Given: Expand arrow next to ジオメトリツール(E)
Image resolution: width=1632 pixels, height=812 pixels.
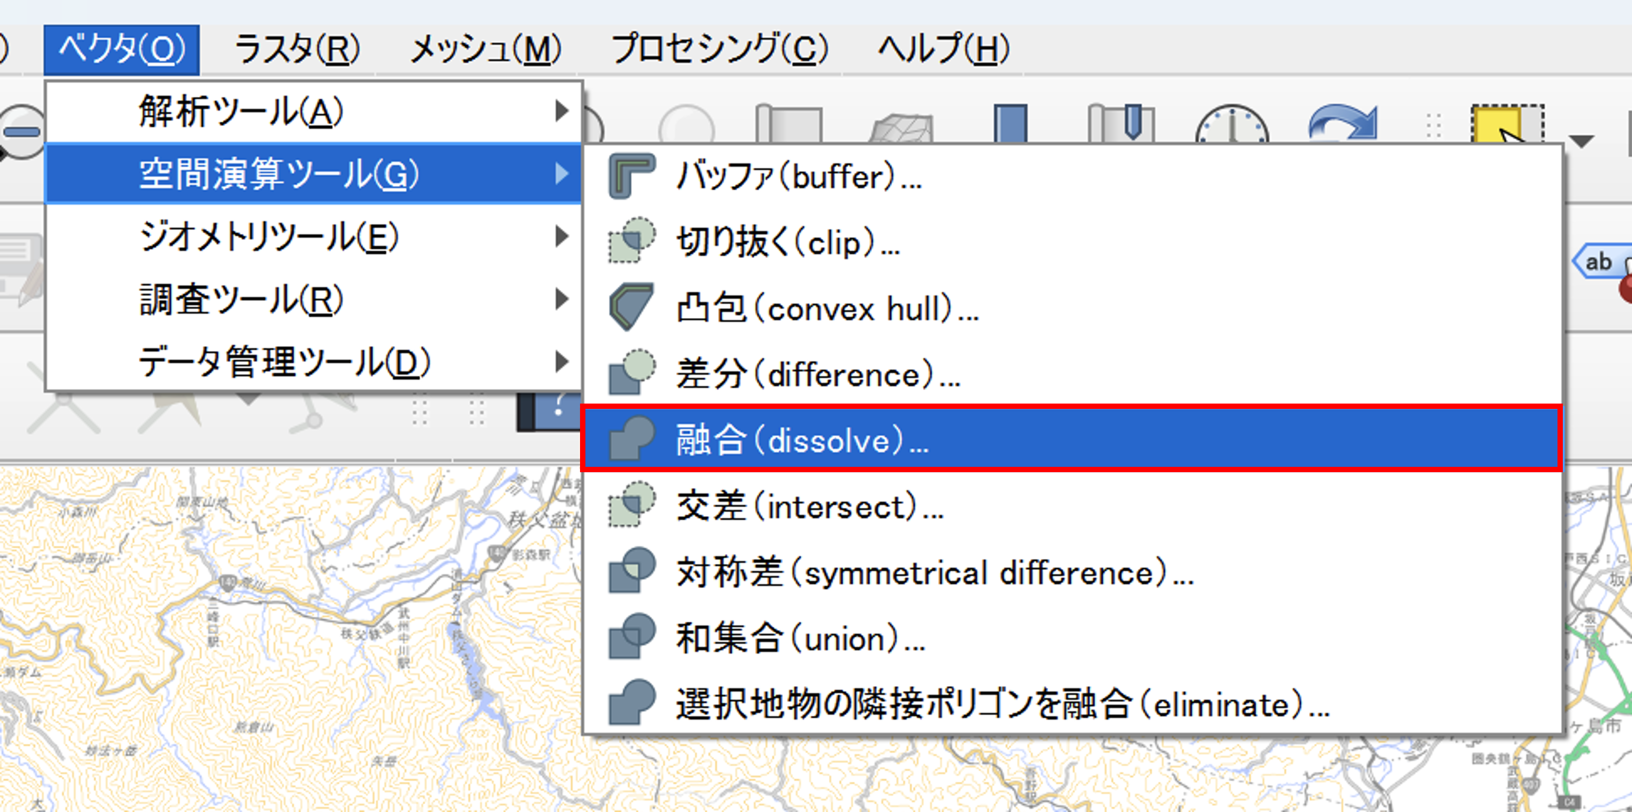Looking at the screenshot, I should pyautogui.click(x=562, y=236).
